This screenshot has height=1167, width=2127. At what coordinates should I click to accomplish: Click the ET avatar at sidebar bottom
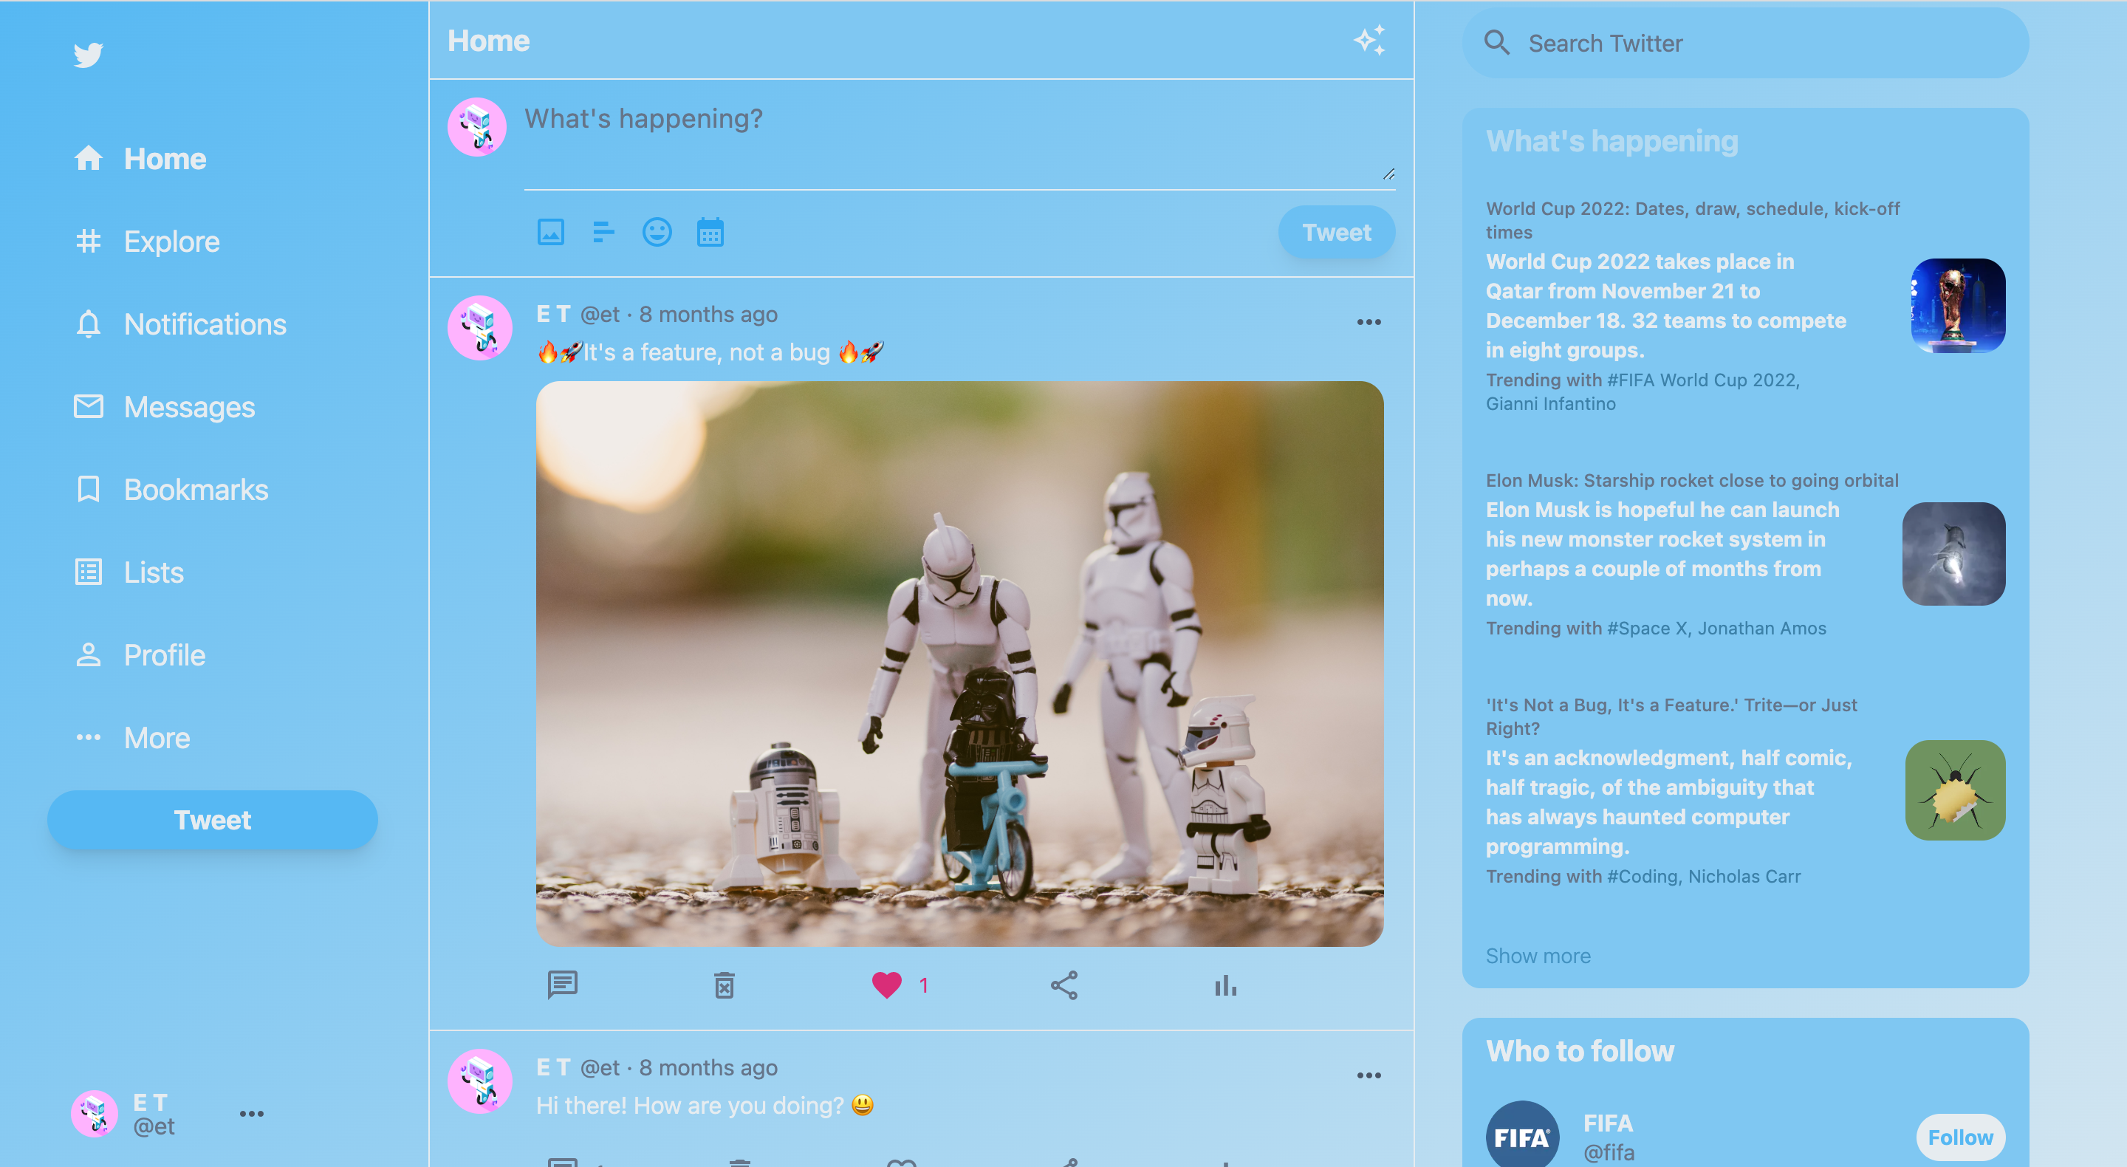[94, 1113]
